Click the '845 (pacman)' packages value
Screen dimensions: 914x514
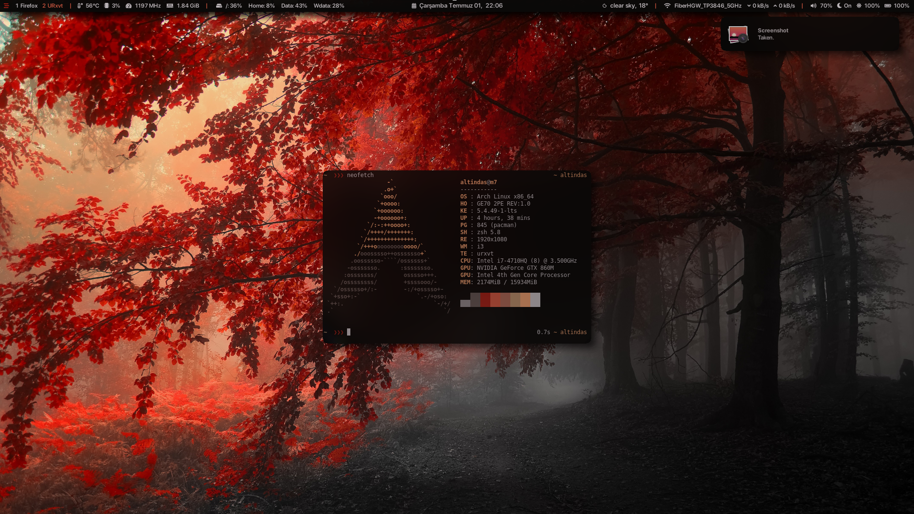tap(497, 225)
